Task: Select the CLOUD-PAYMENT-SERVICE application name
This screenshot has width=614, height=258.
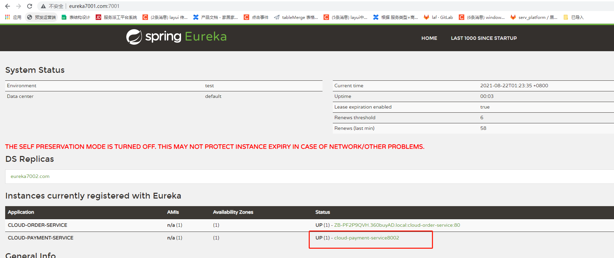Action: pyautogui.click(x=41, y=238)
